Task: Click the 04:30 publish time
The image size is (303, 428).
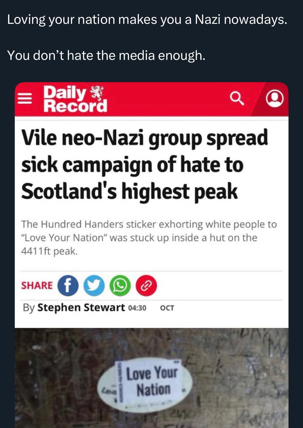Action: click(x=137, y=308)
